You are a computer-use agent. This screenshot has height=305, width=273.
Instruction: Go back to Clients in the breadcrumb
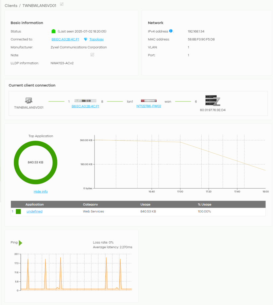pos(11,6)
